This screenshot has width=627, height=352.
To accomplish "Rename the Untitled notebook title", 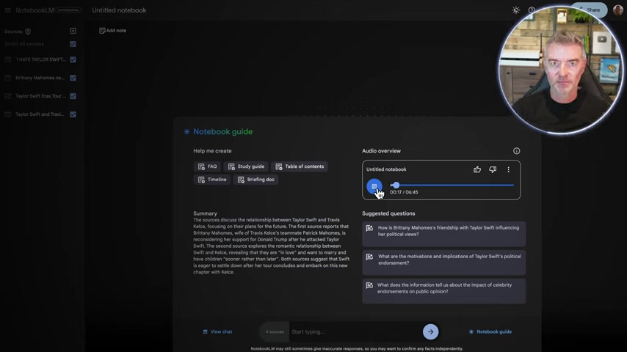I will coord(119,10).
